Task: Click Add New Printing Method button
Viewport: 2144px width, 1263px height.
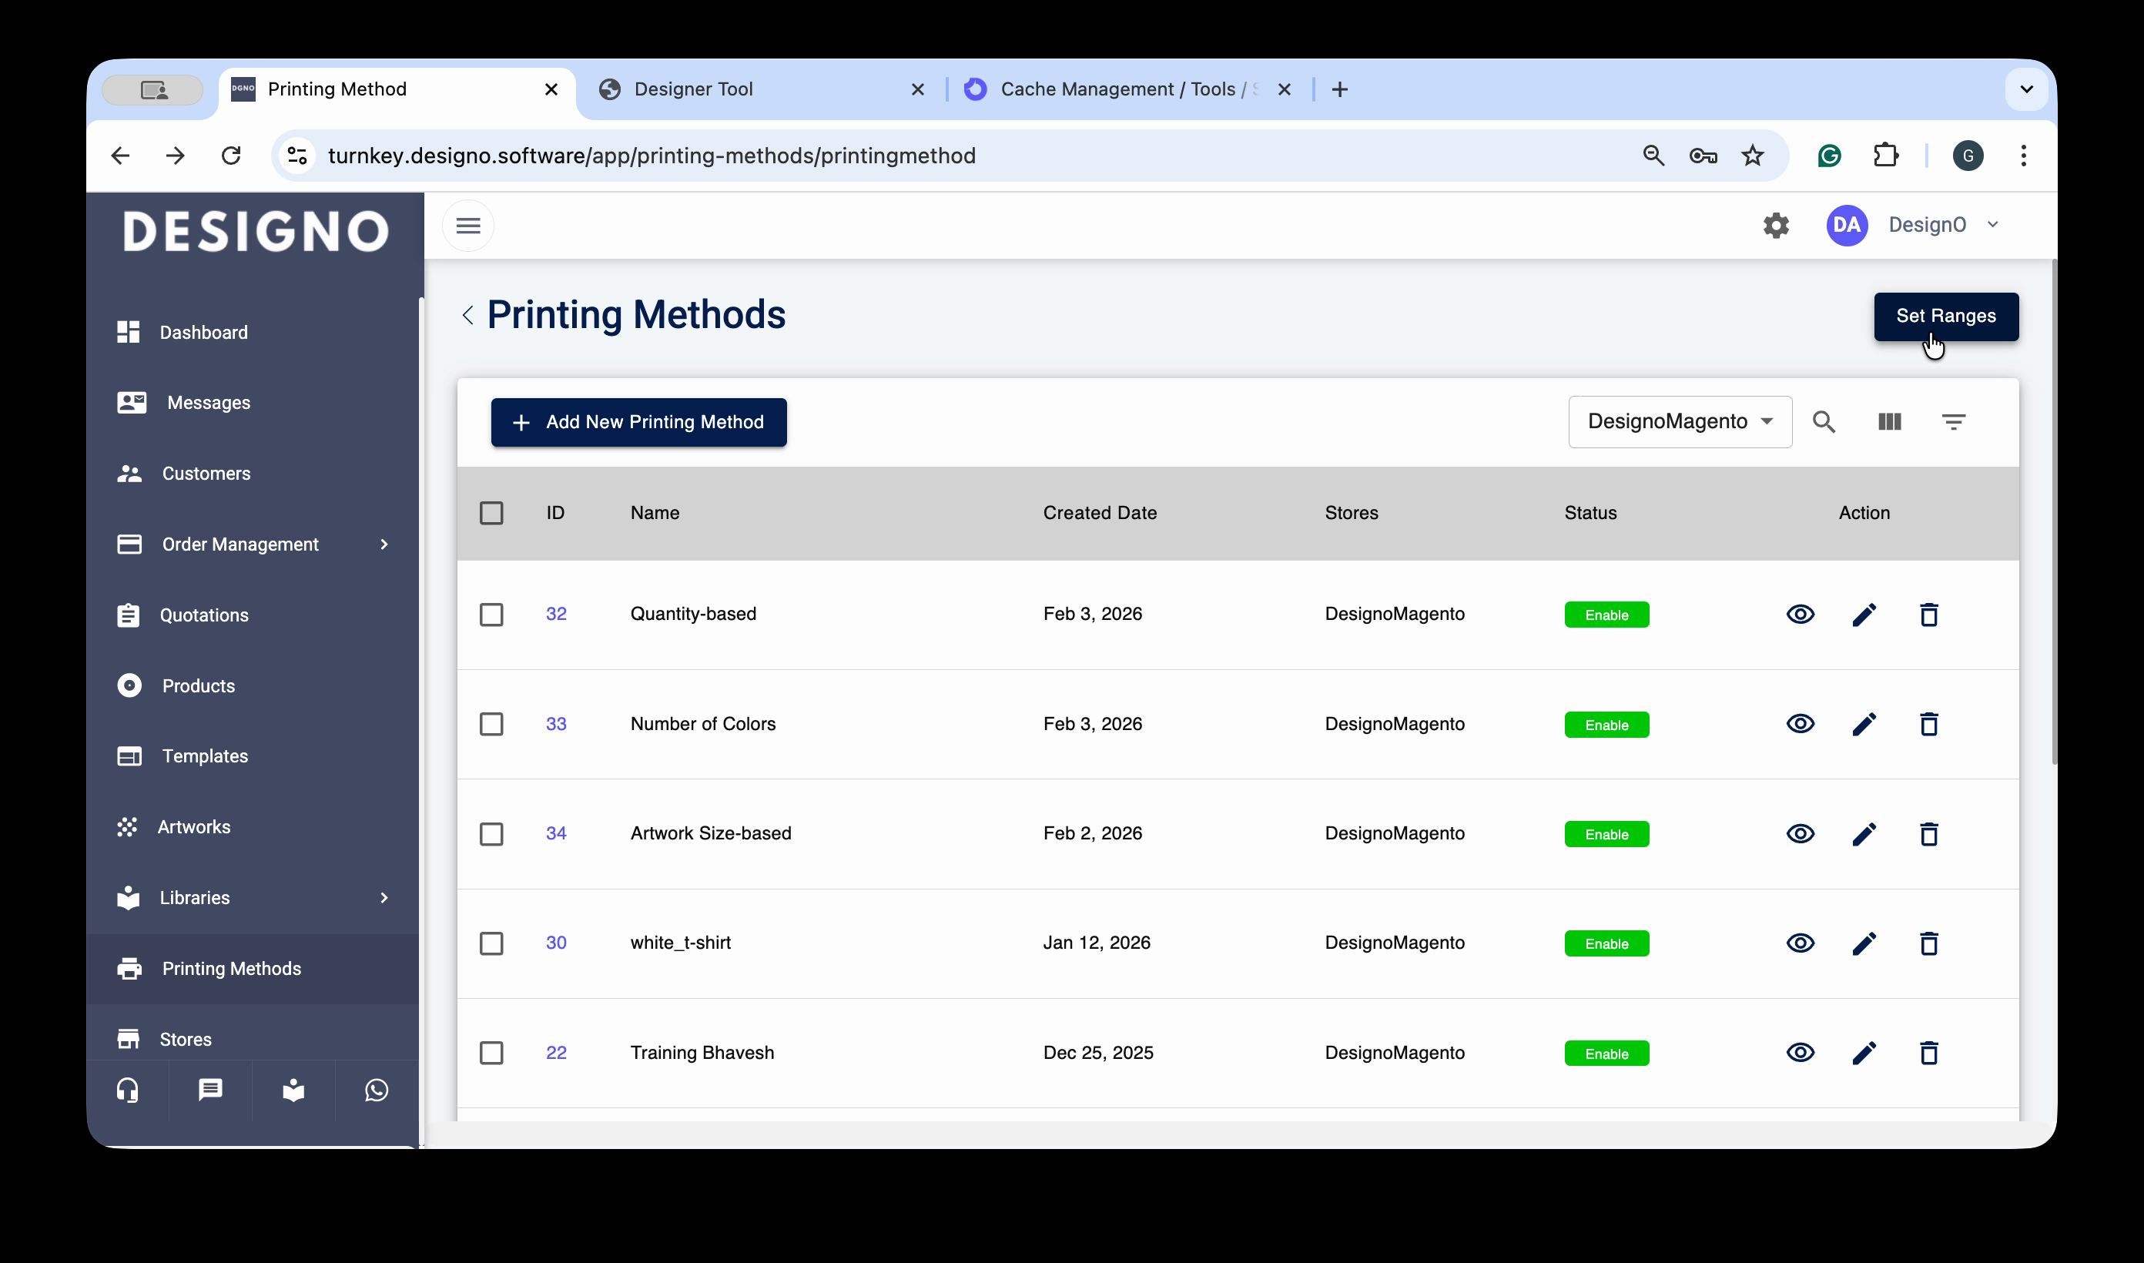Action: tap(638, 422)
